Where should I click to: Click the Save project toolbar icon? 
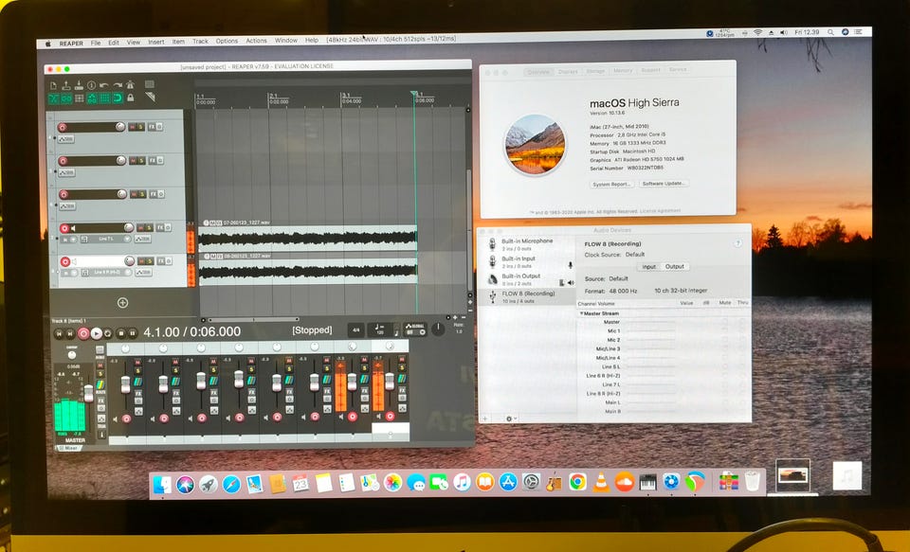(79, 85)
